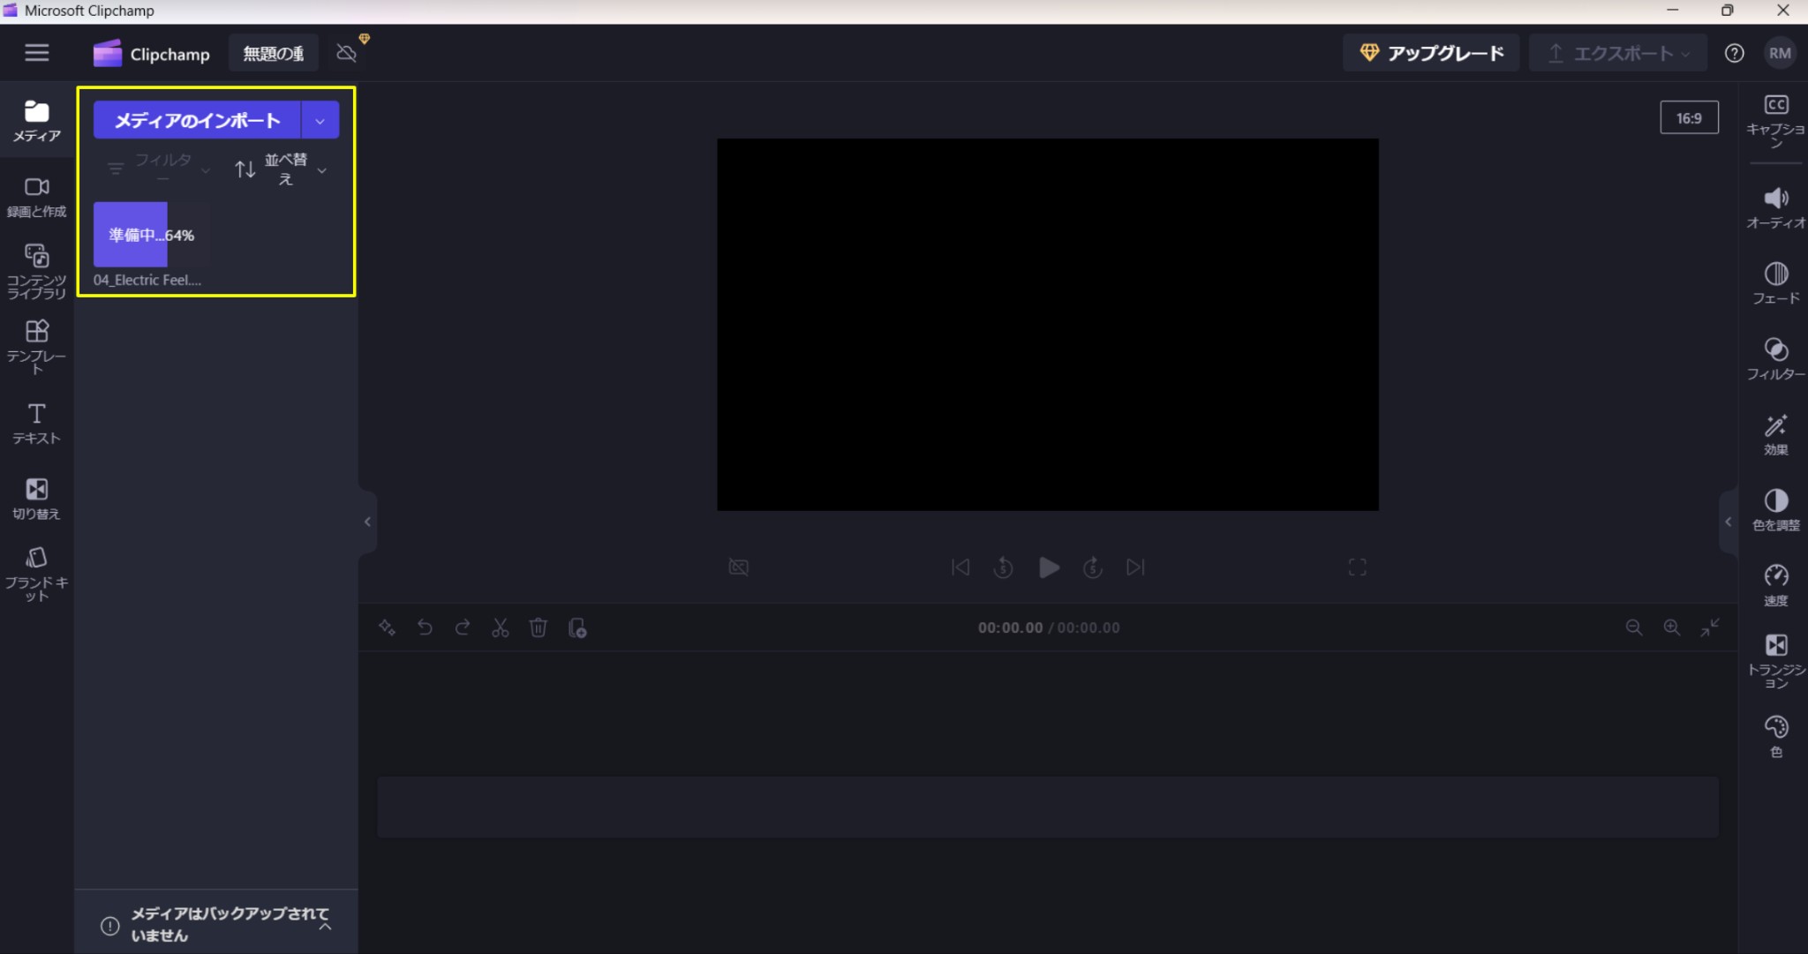The image size is (1808, 954).
Task: Click the アップグレード button
Action: 1431,53
